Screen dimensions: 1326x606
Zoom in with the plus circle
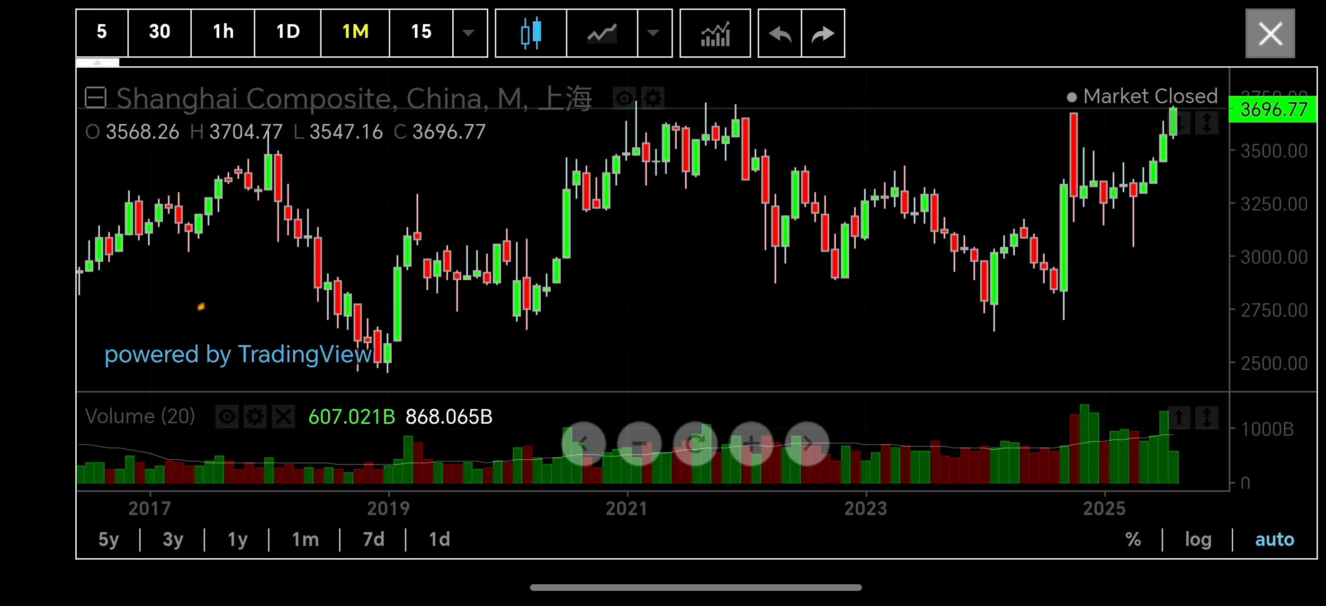751,443
